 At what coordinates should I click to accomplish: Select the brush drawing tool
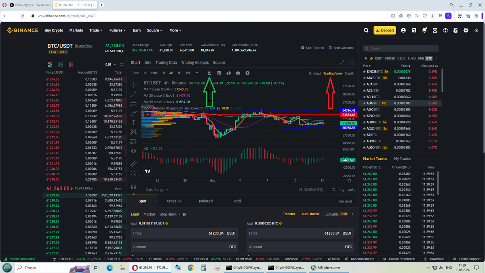pyautogui.click(x=134, y=113)
